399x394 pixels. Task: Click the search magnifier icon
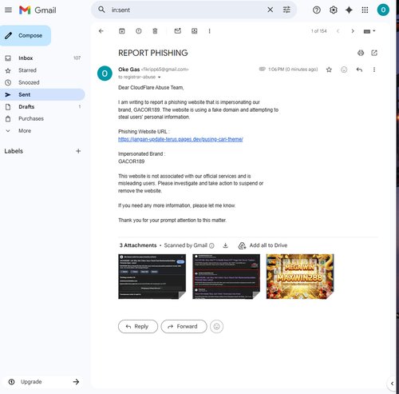(101, 10)
